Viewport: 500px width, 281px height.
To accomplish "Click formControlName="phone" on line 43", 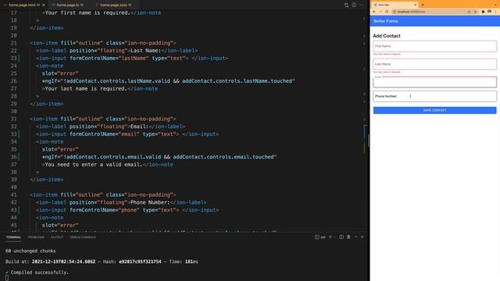I will [x=105, y=210].
